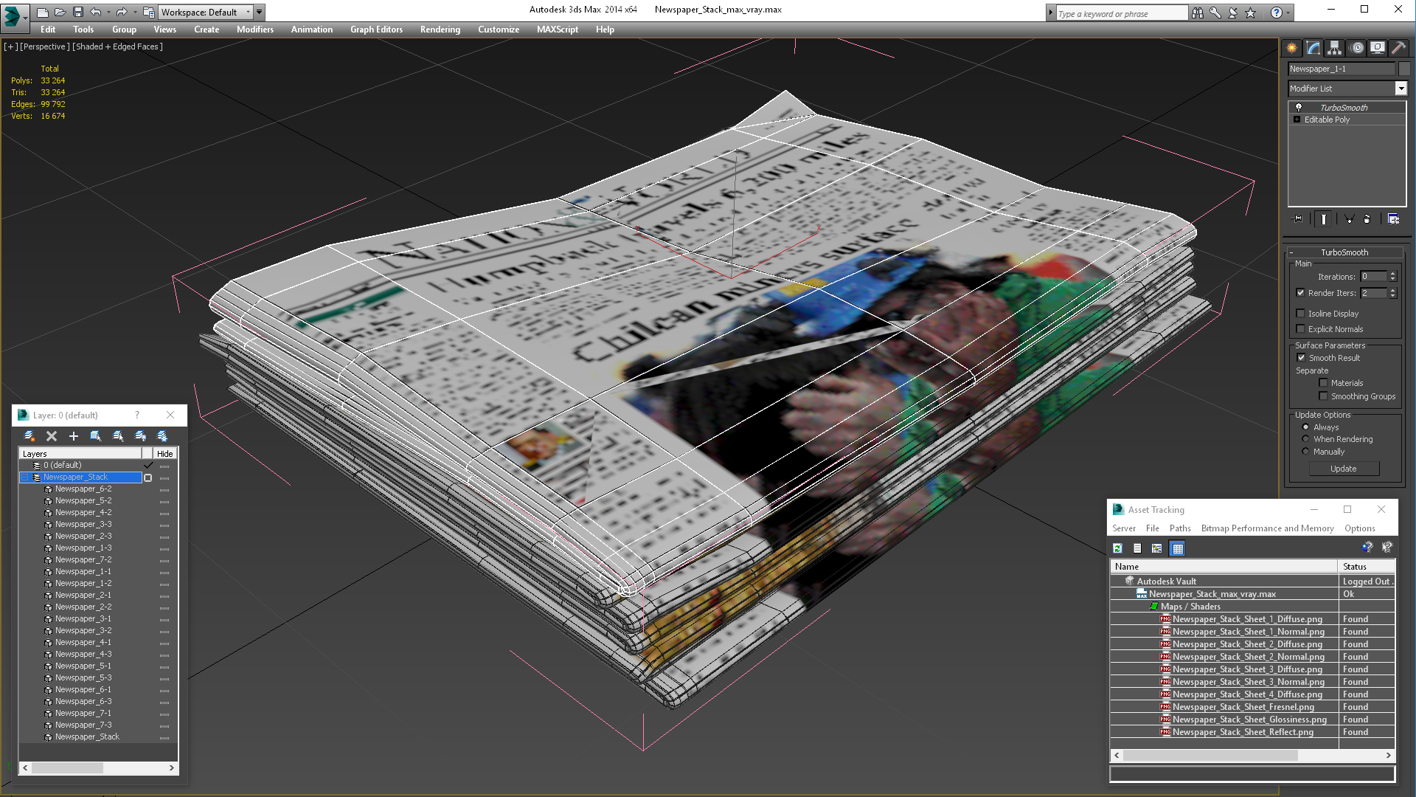The height and width of the screenshot is (797, 1416).
Task: Select When Rendering radio button
Action: coord(1305,439)
